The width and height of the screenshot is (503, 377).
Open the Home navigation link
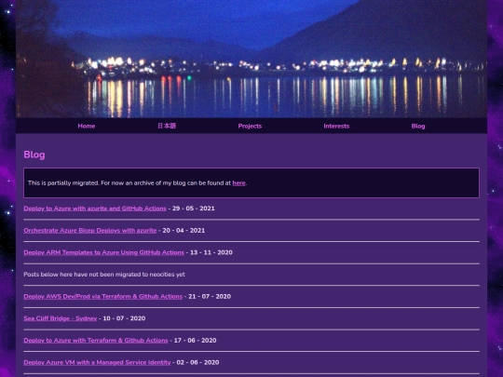87,126
